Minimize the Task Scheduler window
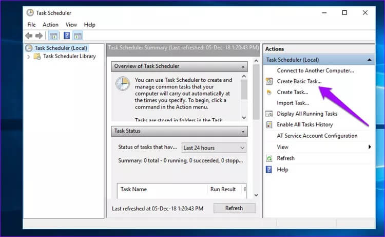385x237 pixels. (324, 13)
